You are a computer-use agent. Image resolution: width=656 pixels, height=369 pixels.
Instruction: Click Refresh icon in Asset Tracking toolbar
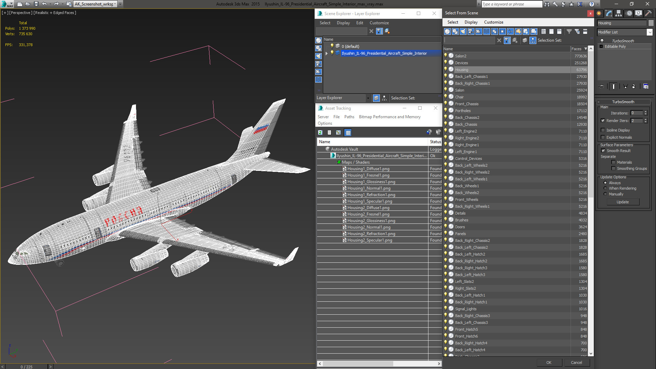[x=320, y=133]
